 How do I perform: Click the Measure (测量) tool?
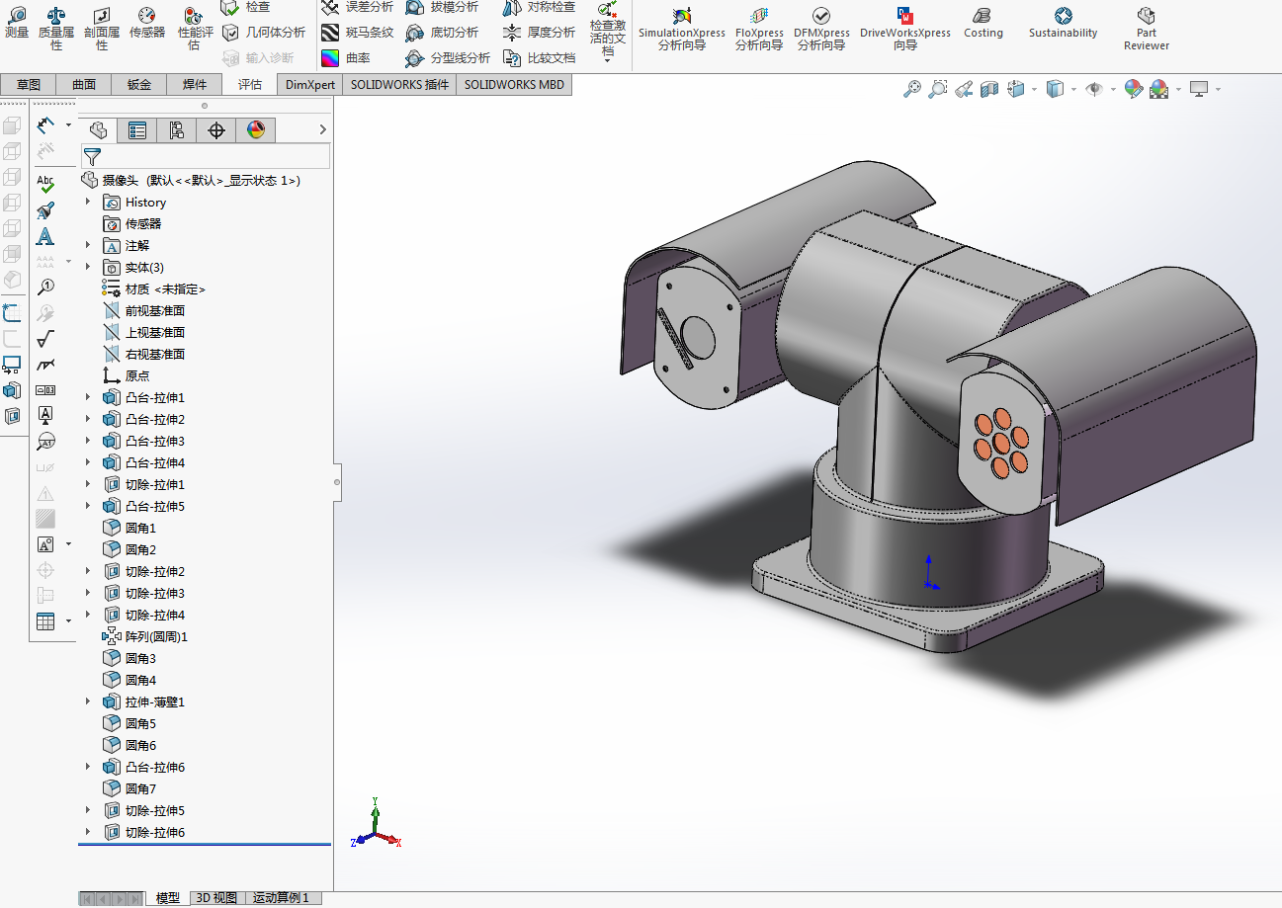(17, 24)
